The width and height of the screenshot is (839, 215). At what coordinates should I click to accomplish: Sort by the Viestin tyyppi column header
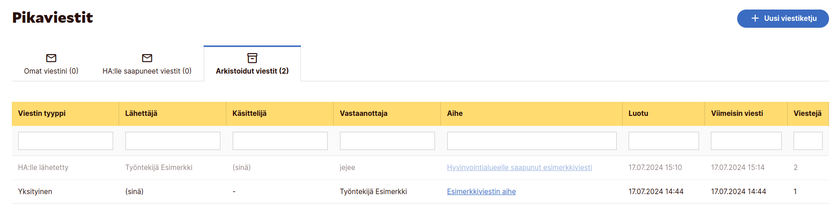(x=42, y=114)
